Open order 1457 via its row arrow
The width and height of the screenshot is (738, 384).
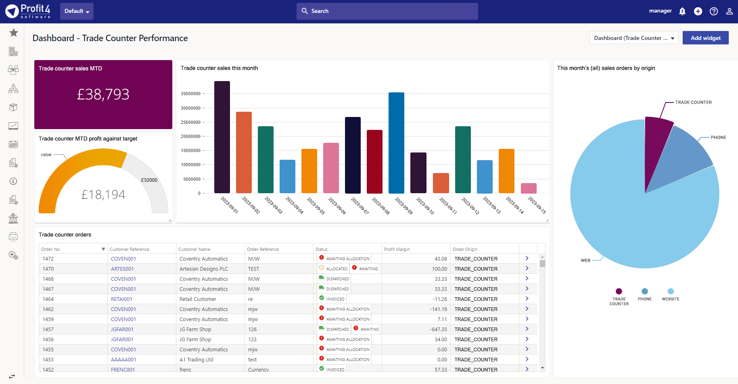pos(527,329)
